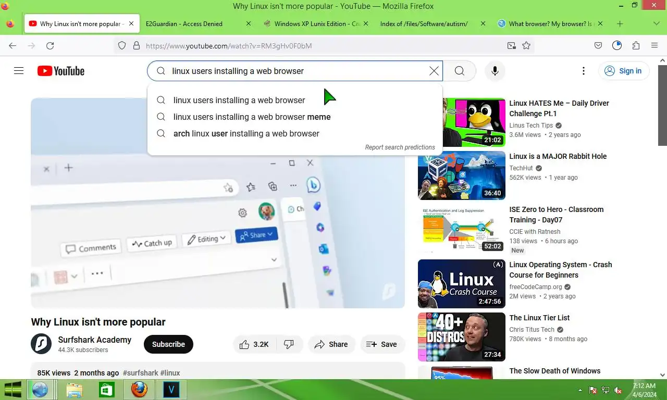Open #surfshark hashtag link
The image size is (667, 400).
pos(140,373)
